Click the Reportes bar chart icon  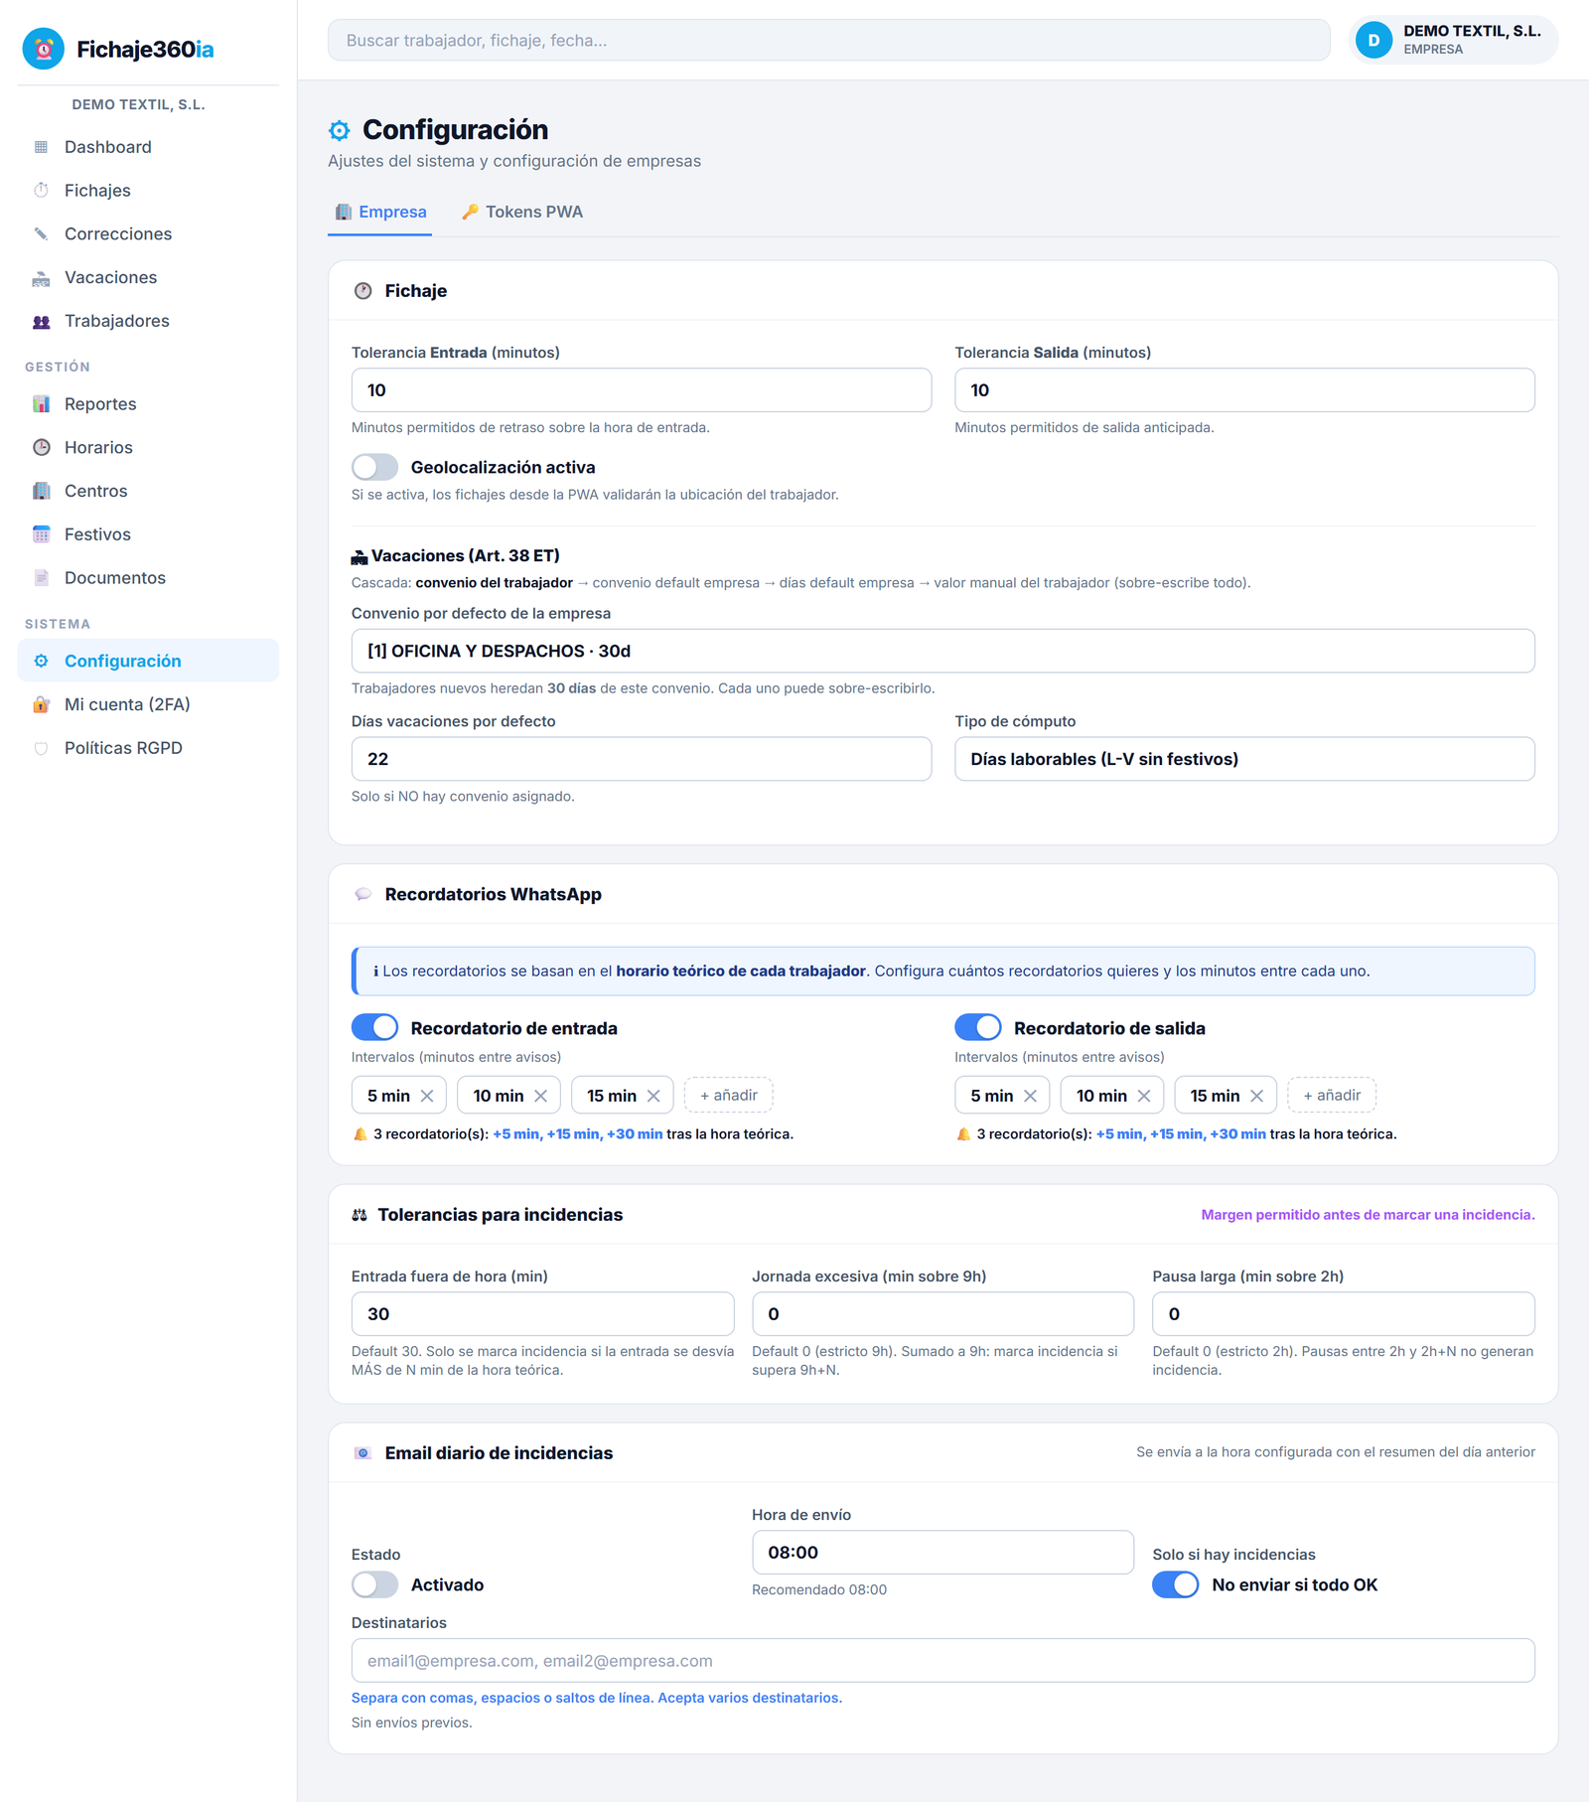tap(41, 404)
